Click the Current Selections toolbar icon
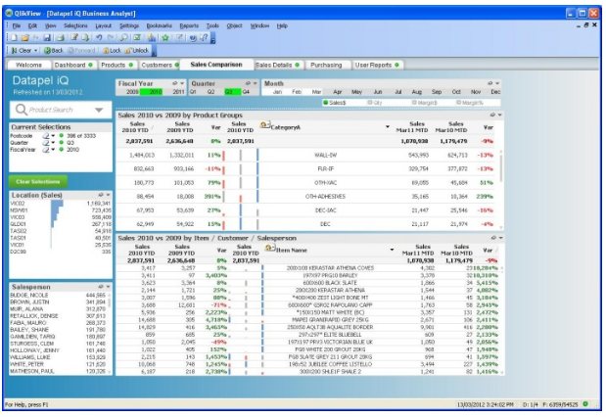The width and height of the screenshot is (606, 417). pyautogui.click(x=137, y=38)
